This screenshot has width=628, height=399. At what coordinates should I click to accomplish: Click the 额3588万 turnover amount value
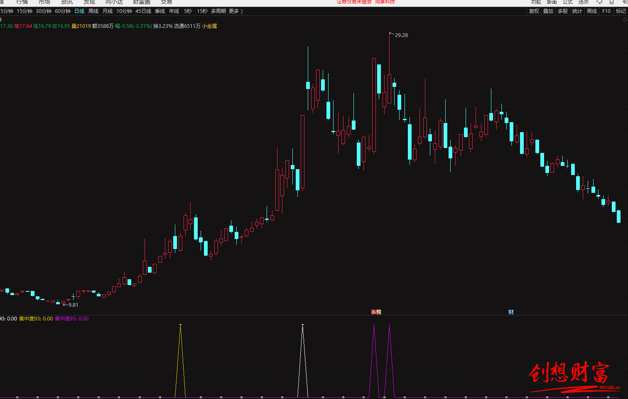point(103,26)
